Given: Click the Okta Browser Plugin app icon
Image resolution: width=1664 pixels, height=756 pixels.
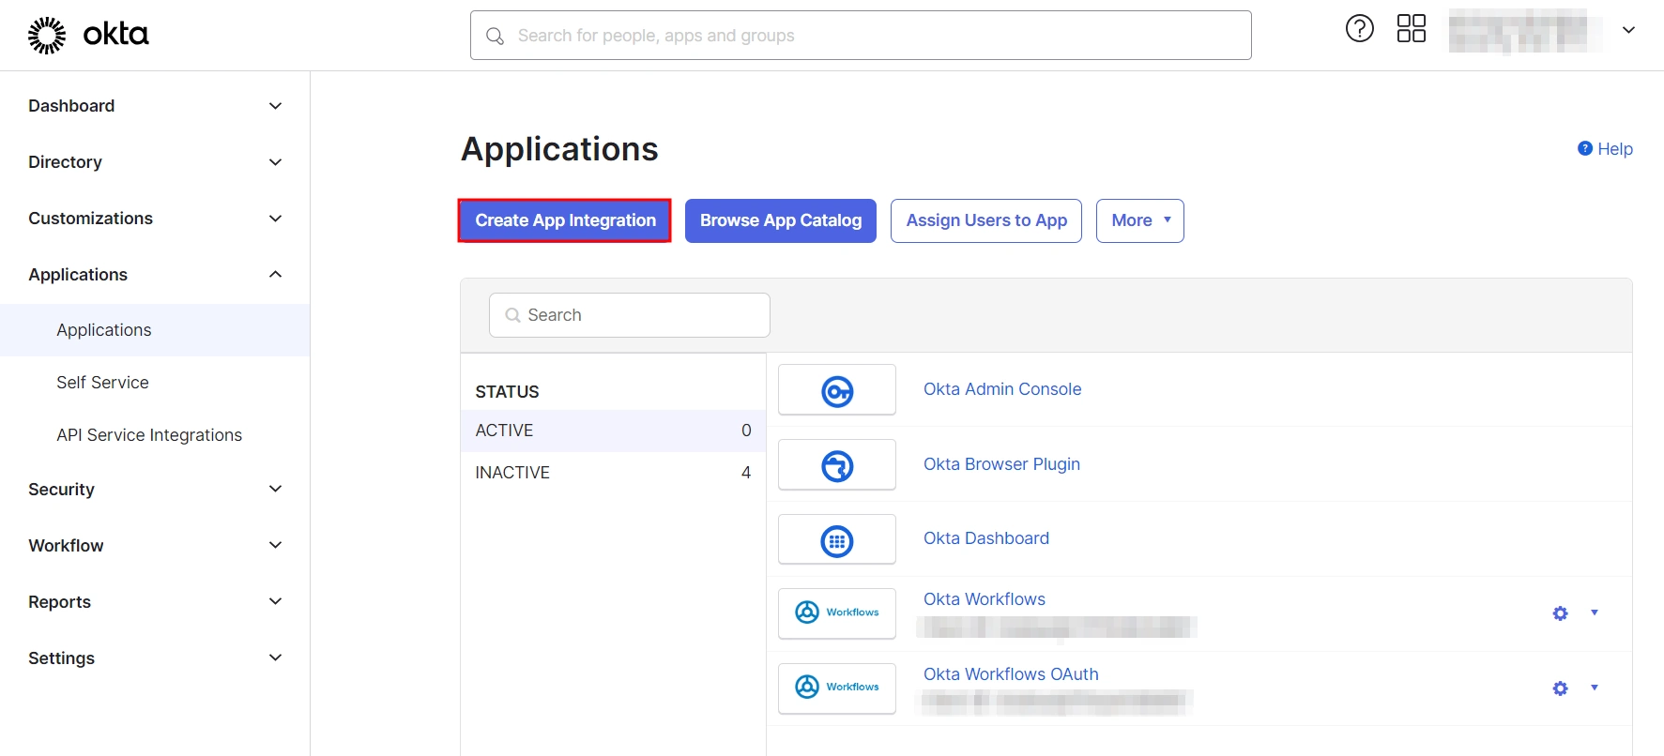Looking at the screenshot, I should click(837, 465).
